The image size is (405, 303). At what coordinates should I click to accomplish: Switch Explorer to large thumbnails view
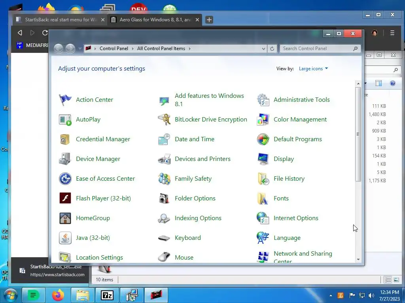point(396,280)
